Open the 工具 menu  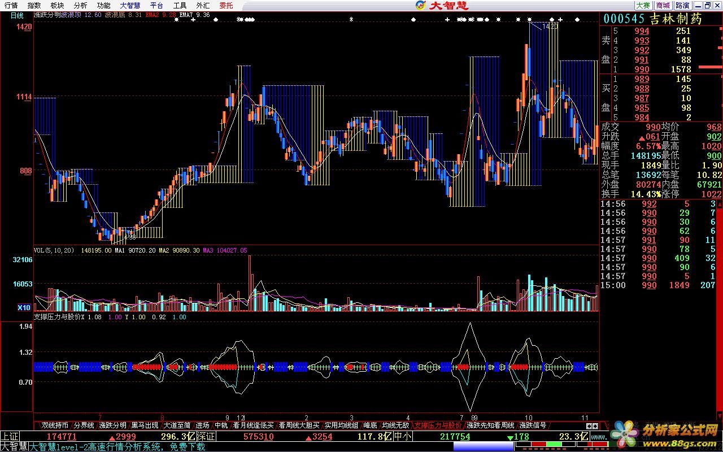[180, 5]
